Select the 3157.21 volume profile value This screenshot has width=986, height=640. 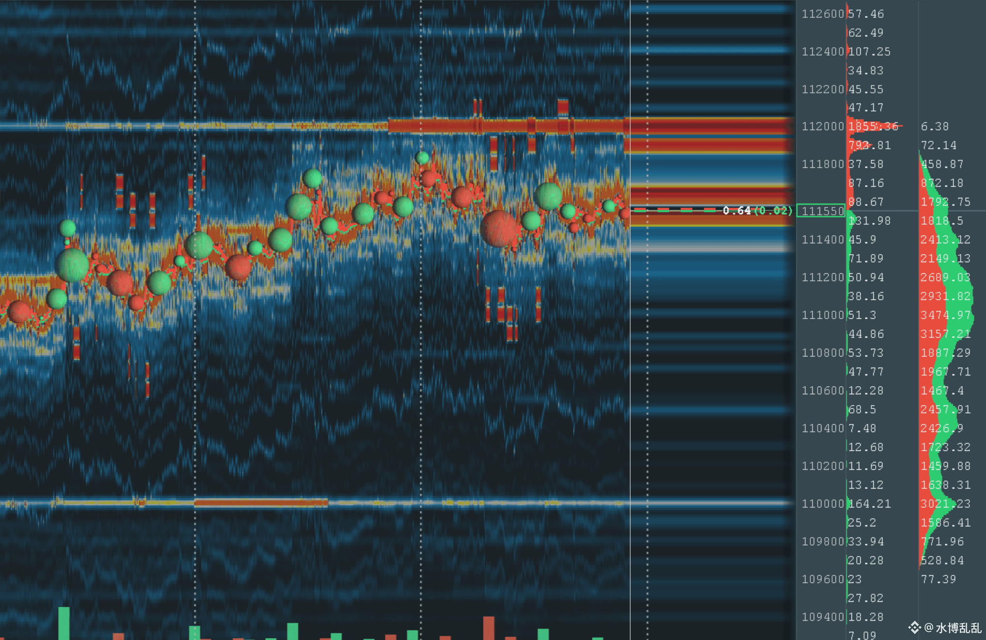[946, 334]
